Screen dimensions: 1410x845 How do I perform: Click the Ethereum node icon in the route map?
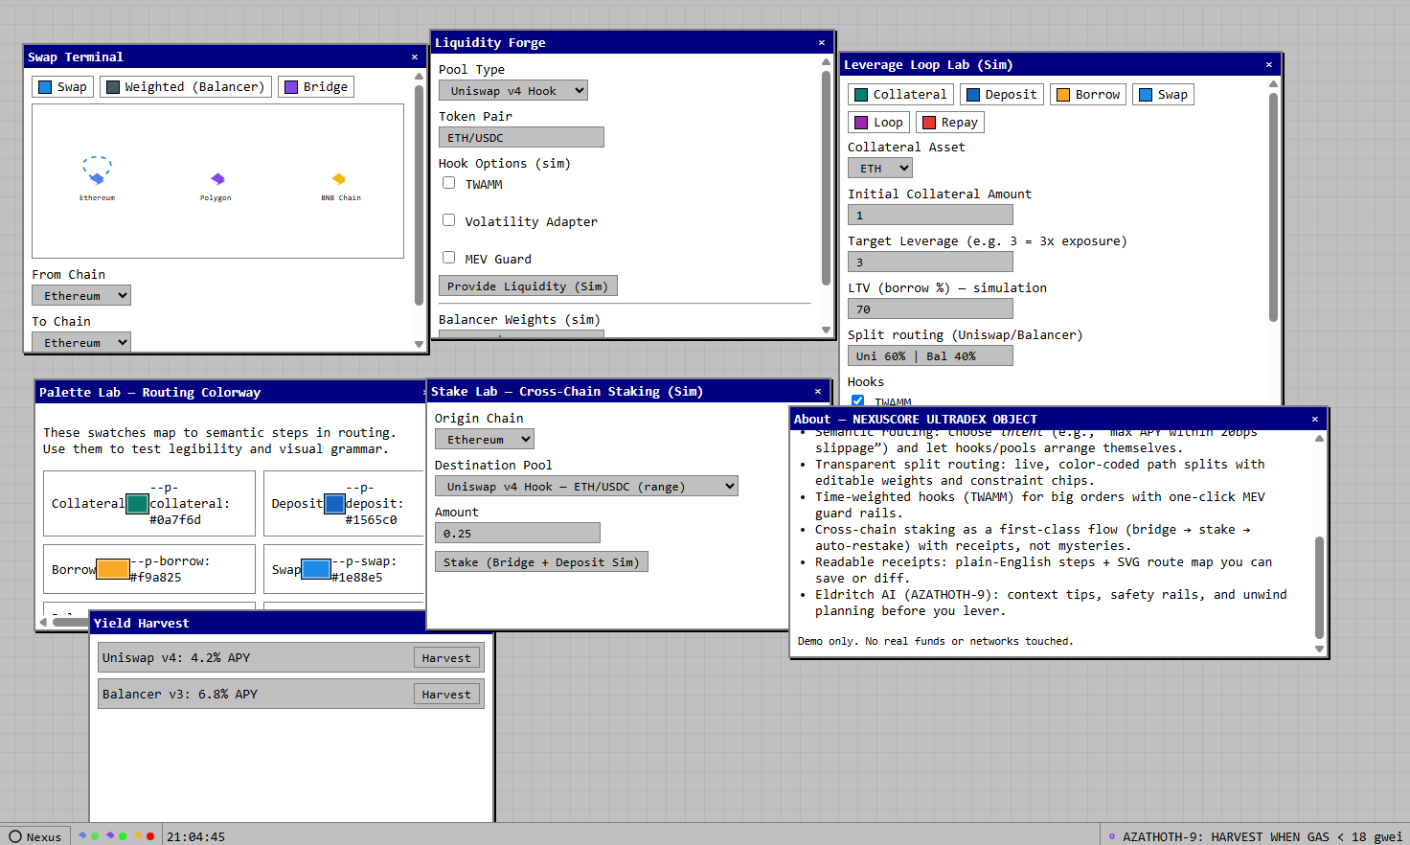(97, 178)
